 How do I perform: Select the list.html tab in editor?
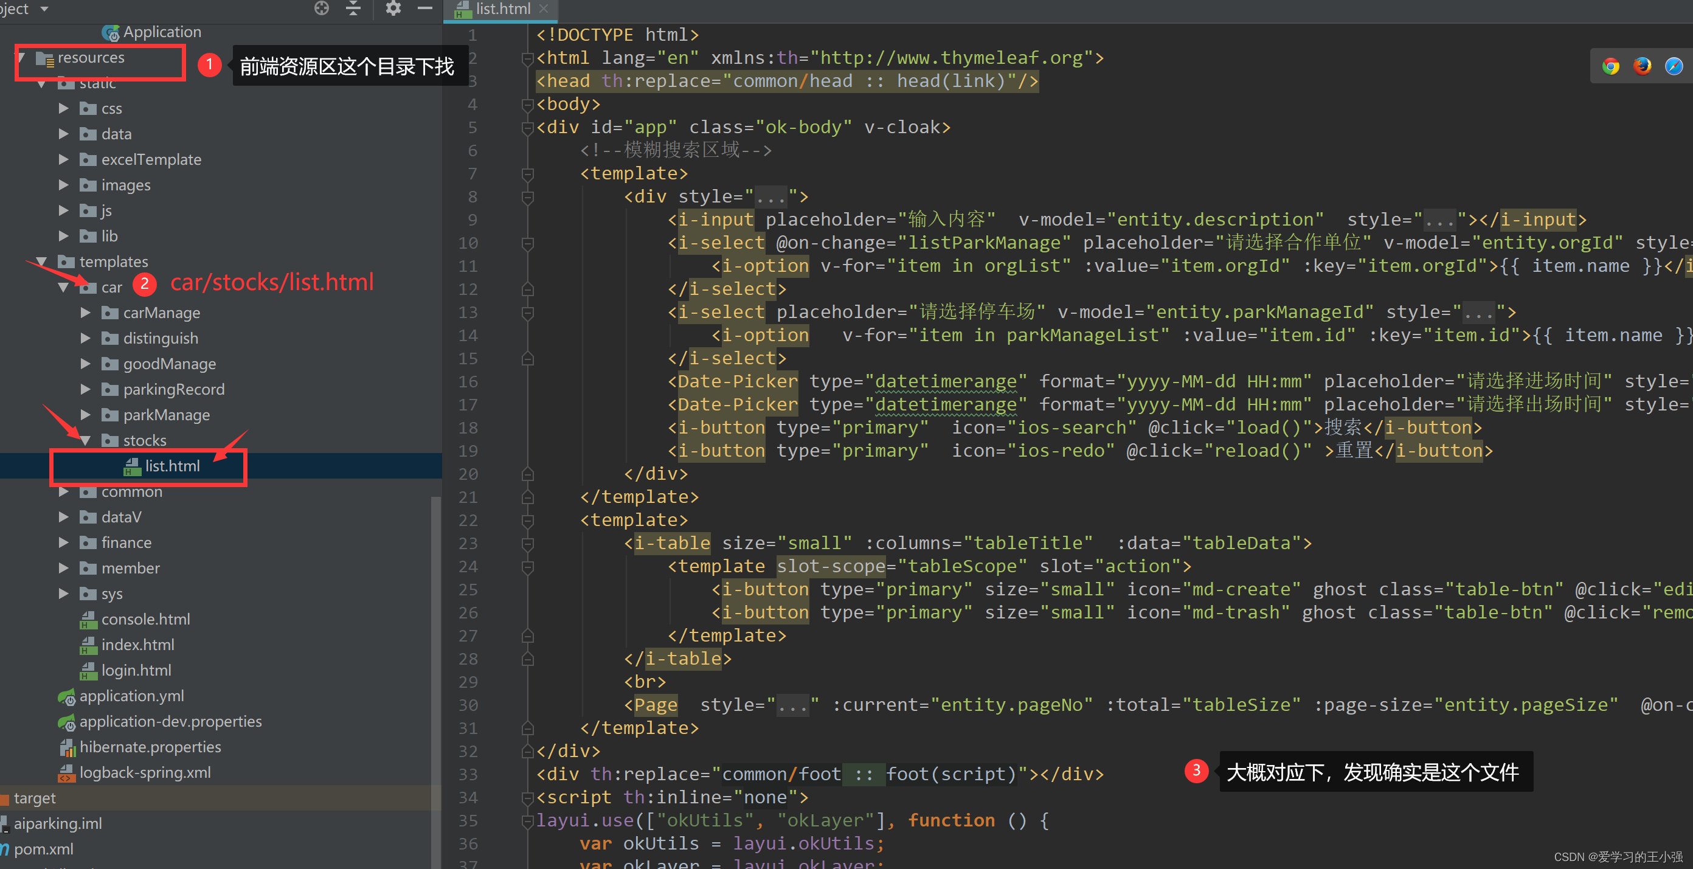tap(496, 9)
